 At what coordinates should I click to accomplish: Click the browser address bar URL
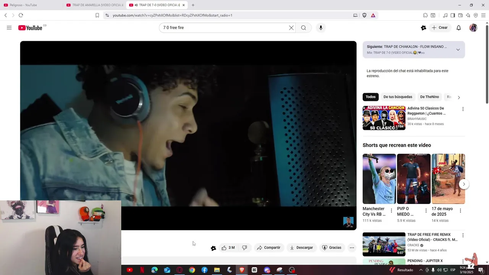(172, 15)
